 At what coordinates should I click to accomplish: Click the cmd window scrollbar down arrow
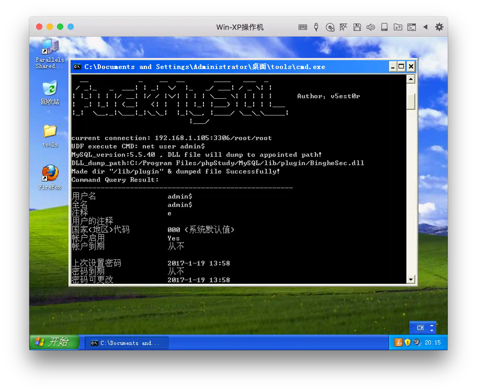click(x=411, y=279)
